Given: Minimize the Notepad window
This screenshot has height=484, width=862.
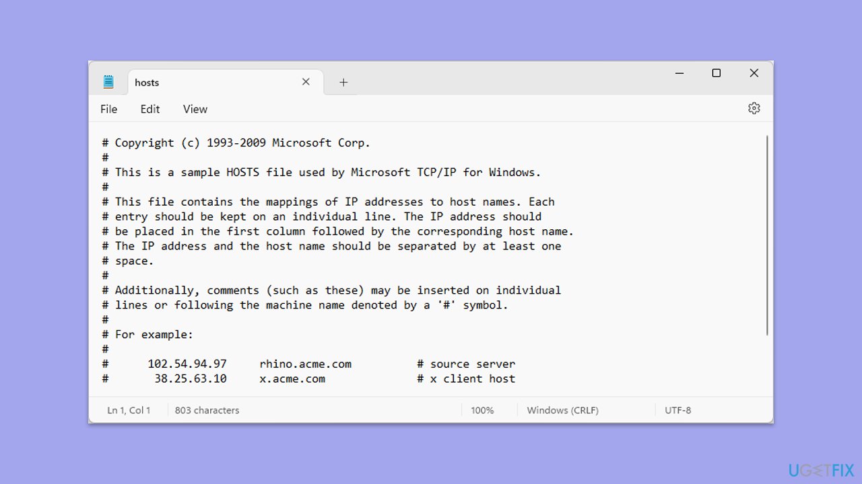Looking at the screenshot, I should (679, 73).
